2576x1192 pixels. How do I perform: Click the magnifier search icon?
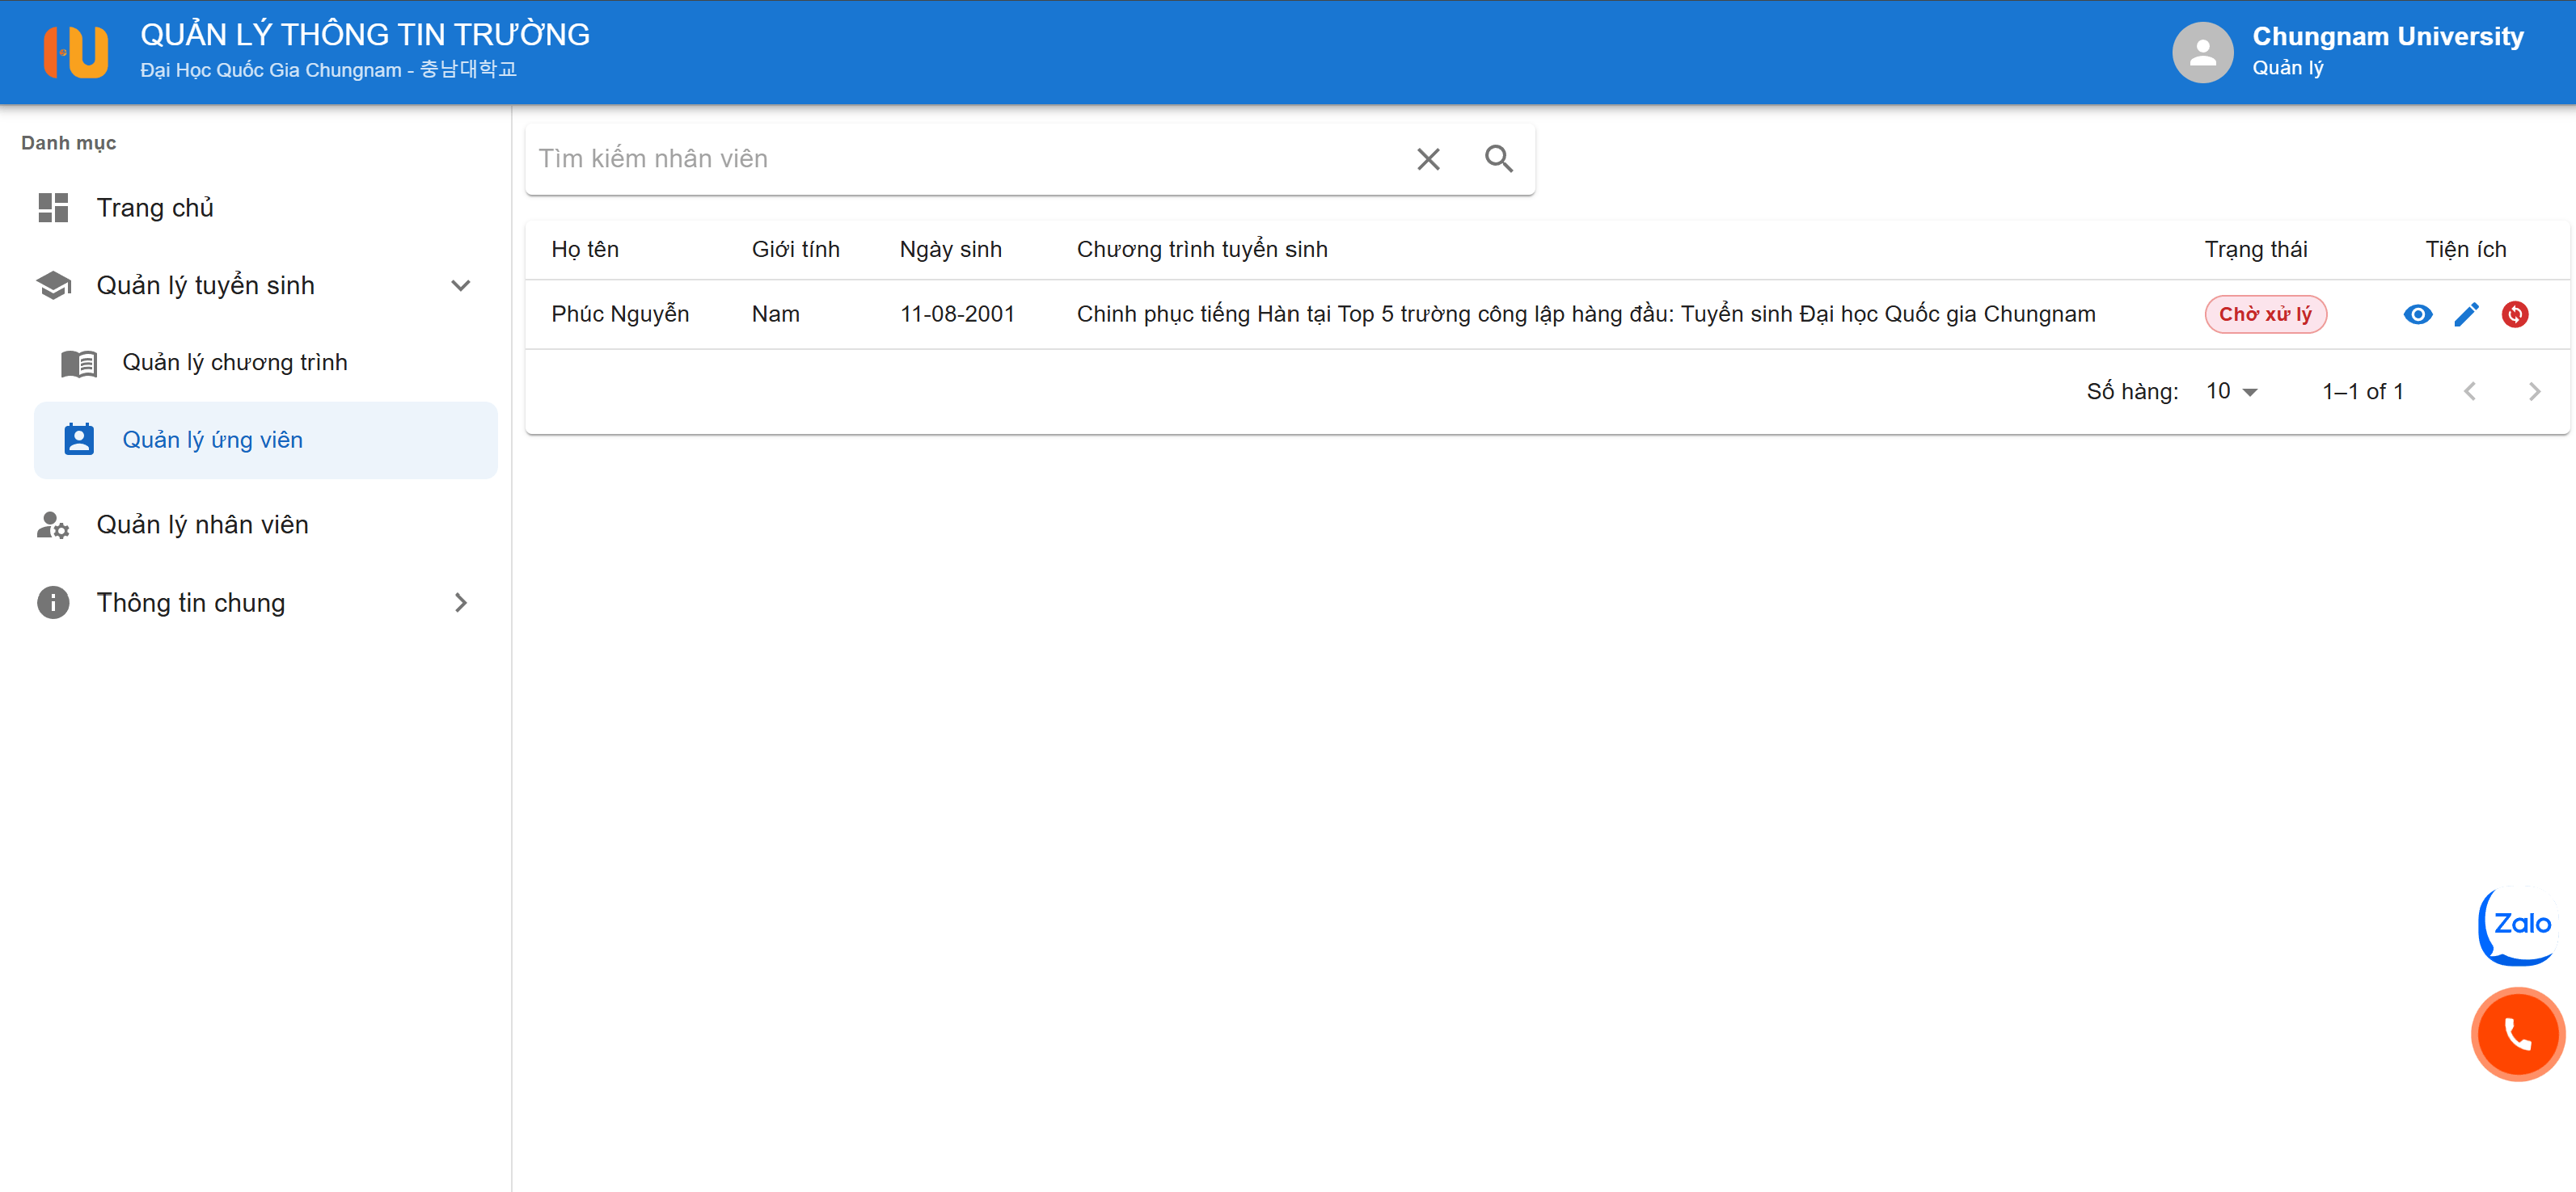[1498, 159]
